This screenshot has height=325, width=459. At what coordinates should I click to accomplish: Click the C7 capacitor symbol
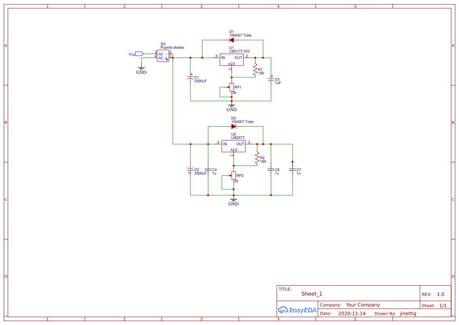coord(293,170)
